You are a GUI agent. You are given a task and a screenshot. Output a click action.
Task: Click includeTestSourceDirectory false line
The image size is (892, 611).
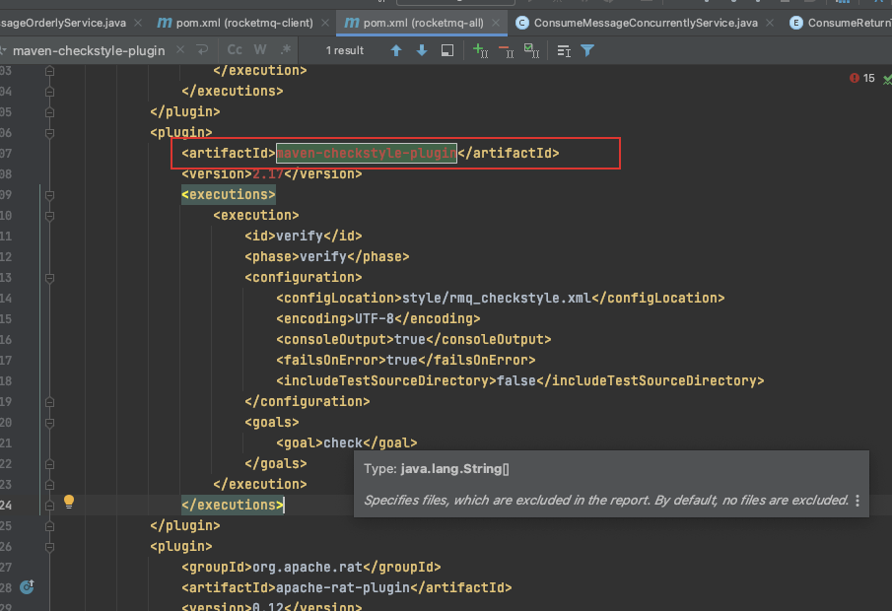tap(520, 380)
